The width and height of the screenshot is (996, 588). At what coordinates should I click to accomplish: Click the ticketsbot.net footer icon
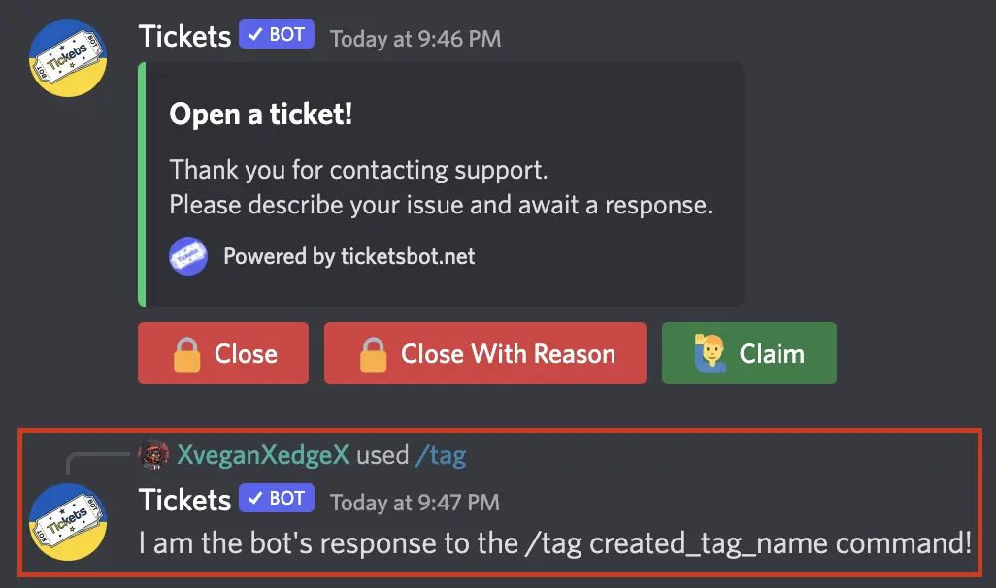coord(187,256)
